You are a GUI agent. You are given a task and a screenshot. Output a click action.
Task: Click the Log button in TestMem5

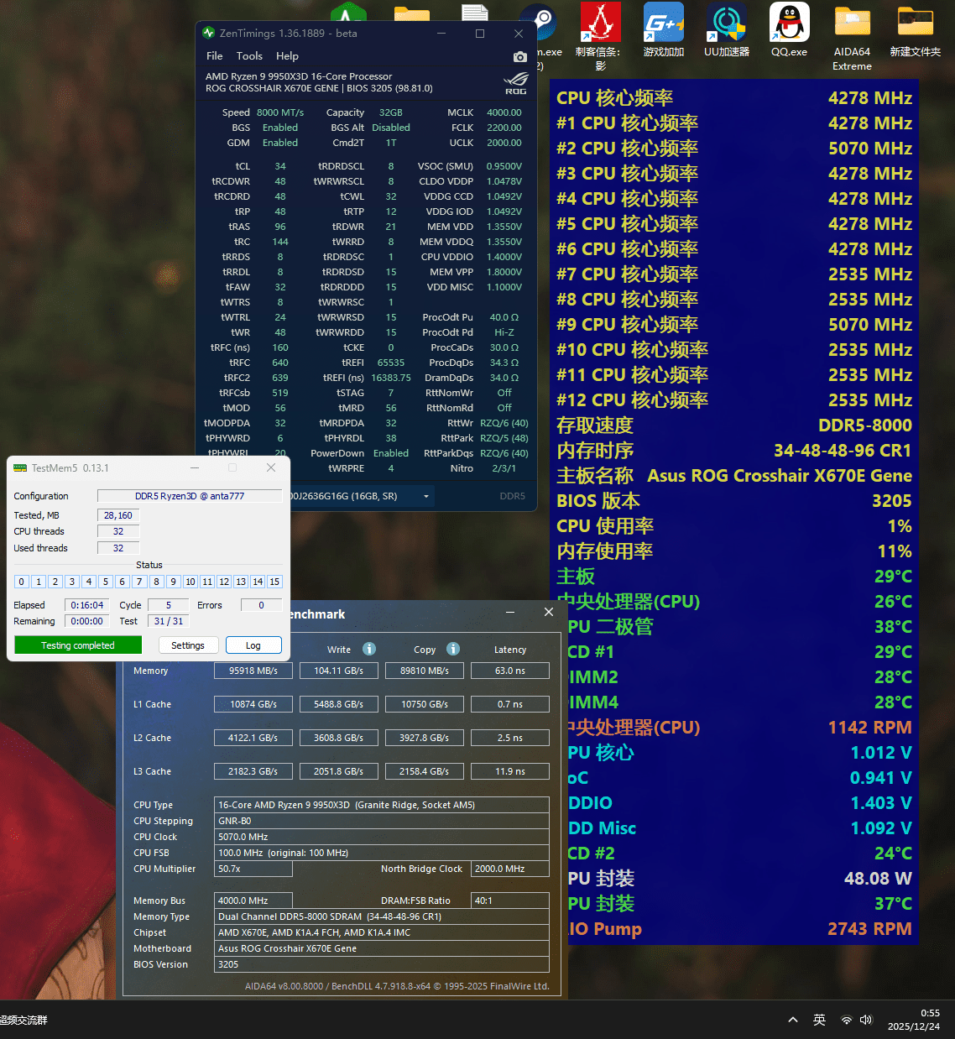click(x=253, y=645)
